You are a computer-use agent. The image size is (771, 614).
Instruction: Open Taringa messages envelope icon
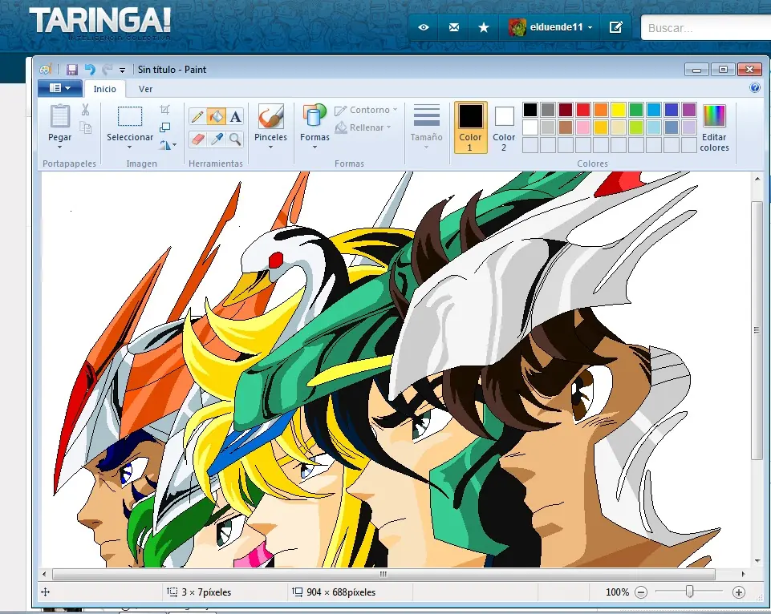(454, 27)
